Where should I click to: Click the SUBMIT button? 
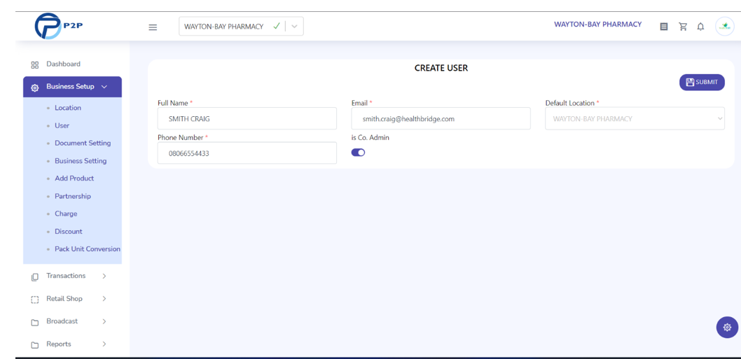[702, 82]
